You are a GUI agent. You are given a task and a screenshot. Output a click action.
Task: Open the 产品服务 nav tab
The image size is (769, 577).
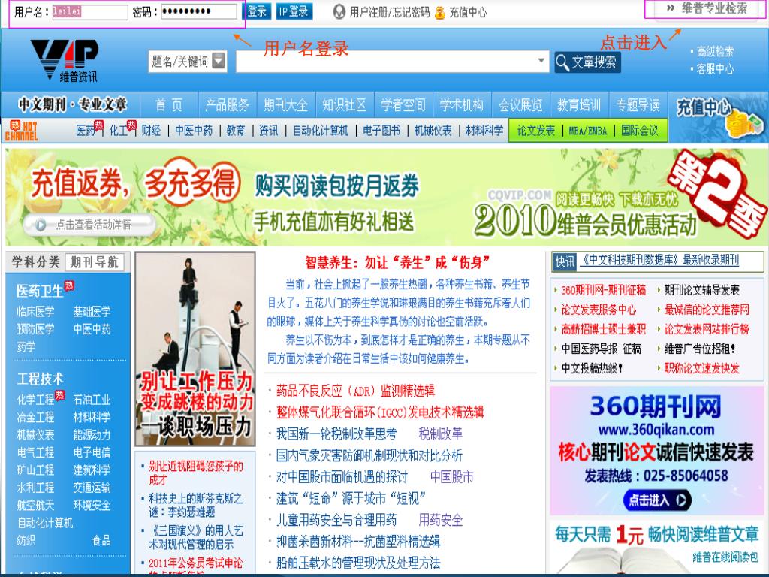click(x=227, y=105)
